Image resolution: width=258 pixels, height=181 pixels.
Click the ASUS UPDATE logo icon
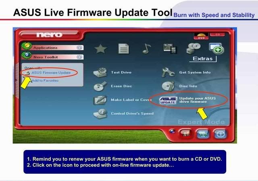[168, 100]
